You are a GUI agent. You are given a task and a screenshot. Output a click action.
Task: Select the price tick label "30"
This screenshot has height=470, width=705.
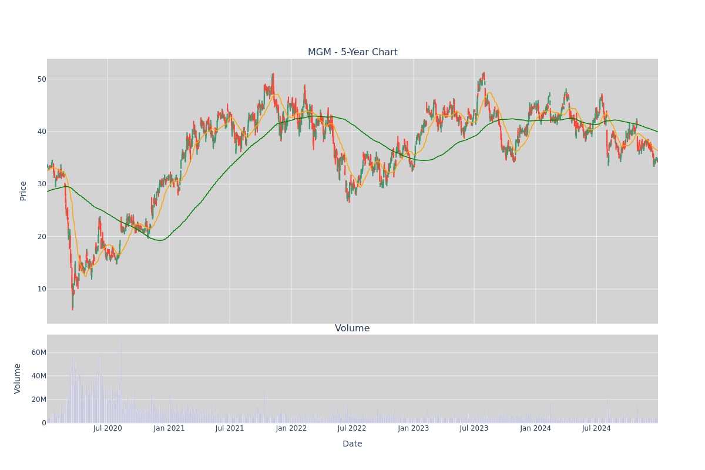pos(42,184)
